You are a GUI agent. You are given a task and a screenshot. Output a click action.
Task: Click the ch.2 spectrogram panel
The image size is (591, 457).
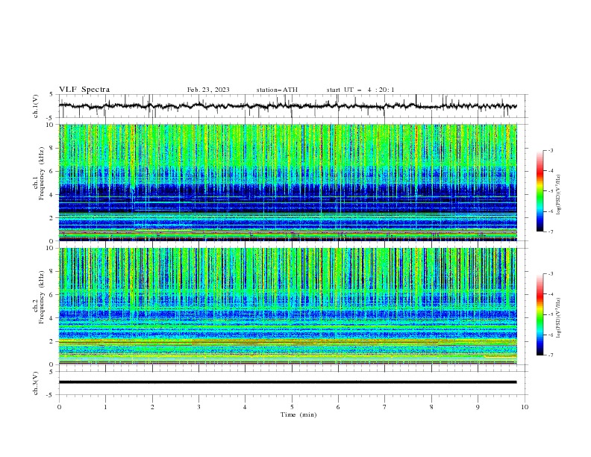pyautogui.click(x=288, y=306)
